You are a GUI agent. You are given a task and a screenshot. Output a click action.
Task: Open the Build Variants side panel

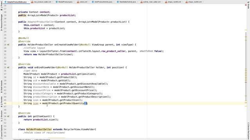click(2, 86)
